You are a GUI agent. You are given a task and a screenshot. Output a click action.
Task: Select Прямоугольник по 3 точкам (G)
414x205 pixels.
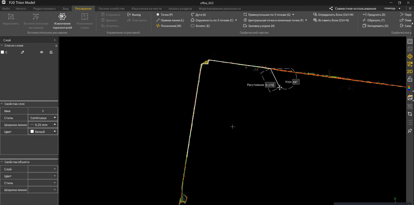(267, 15)
